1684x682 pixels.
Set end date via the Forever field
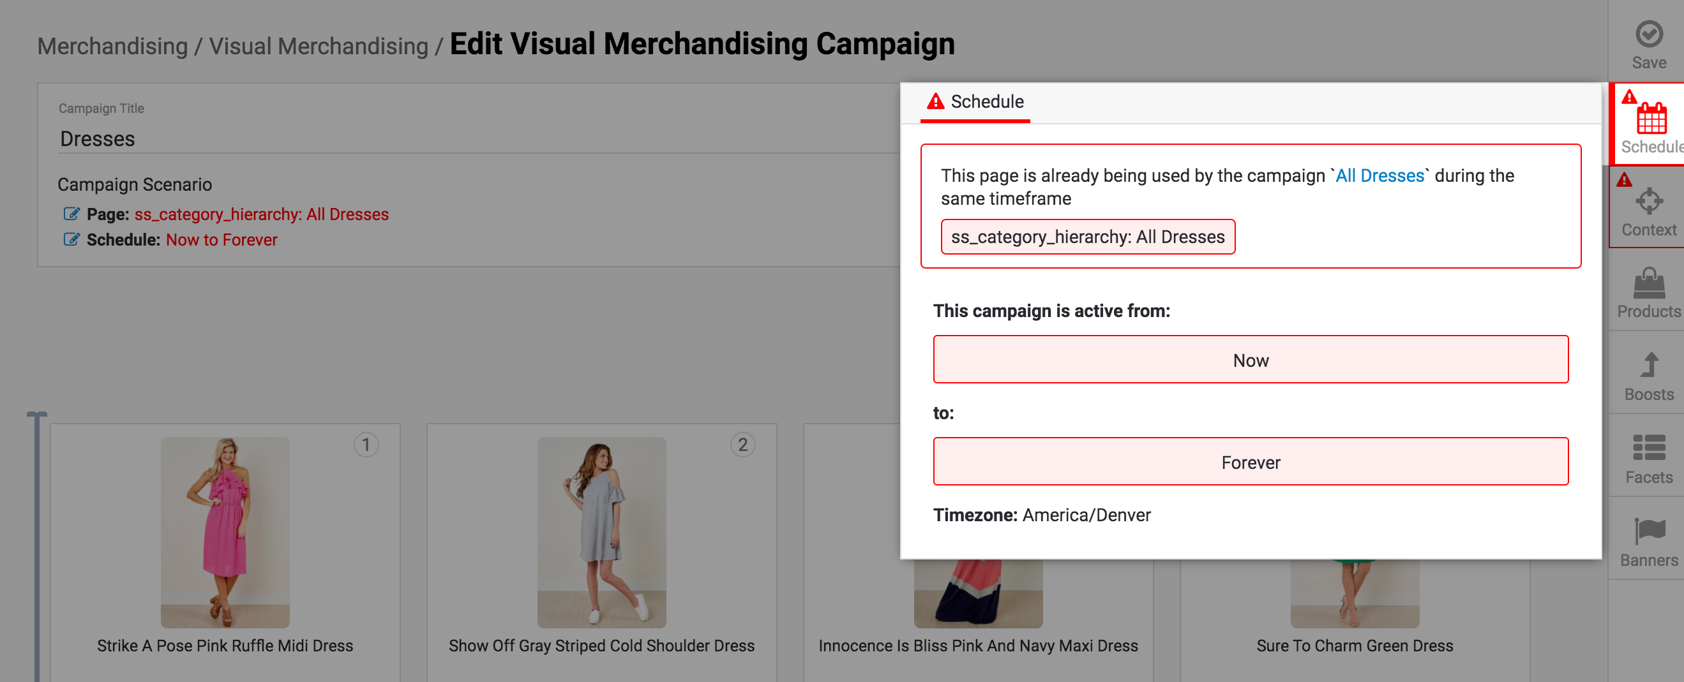[1250, 462]
